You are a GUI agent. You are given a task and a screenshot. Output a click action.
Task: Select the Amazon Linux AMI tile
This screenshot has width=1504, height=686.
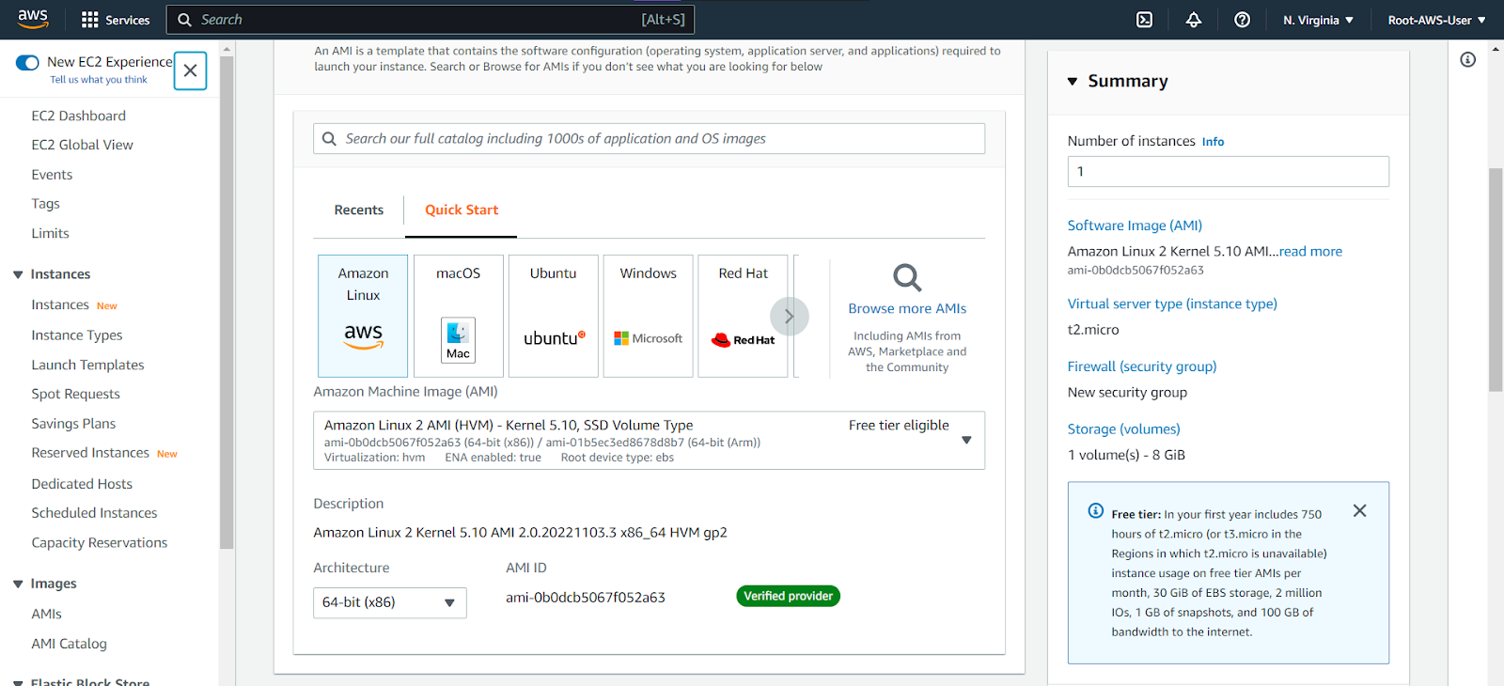point(363,316)
